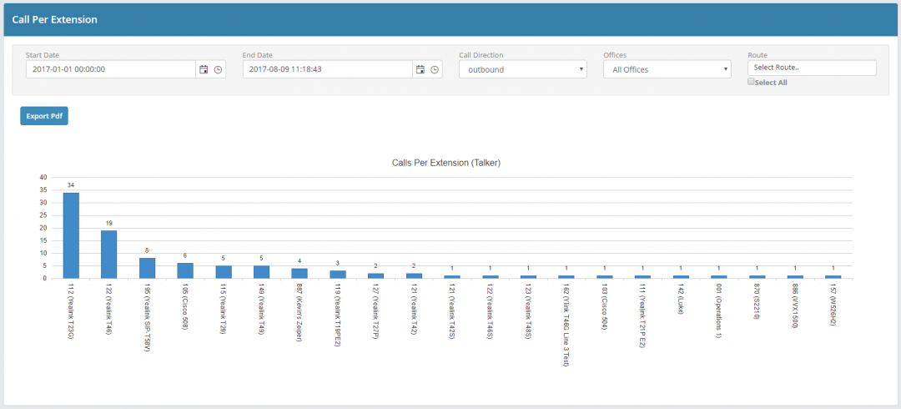This screenshot has width=901, height=409.
Task: Click the '40' y-axis value
Action: pyautogui.click(x=43, y=177)
